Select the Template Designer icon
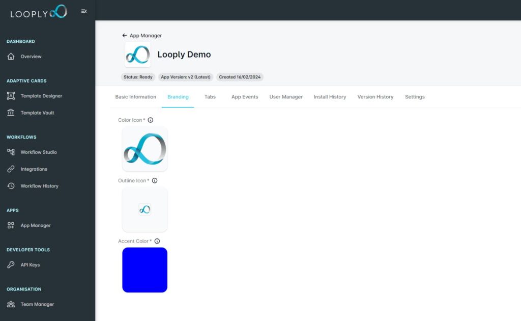Image resolution: width=521 pixels, height=321 pixels. click(x=11, y=95)
